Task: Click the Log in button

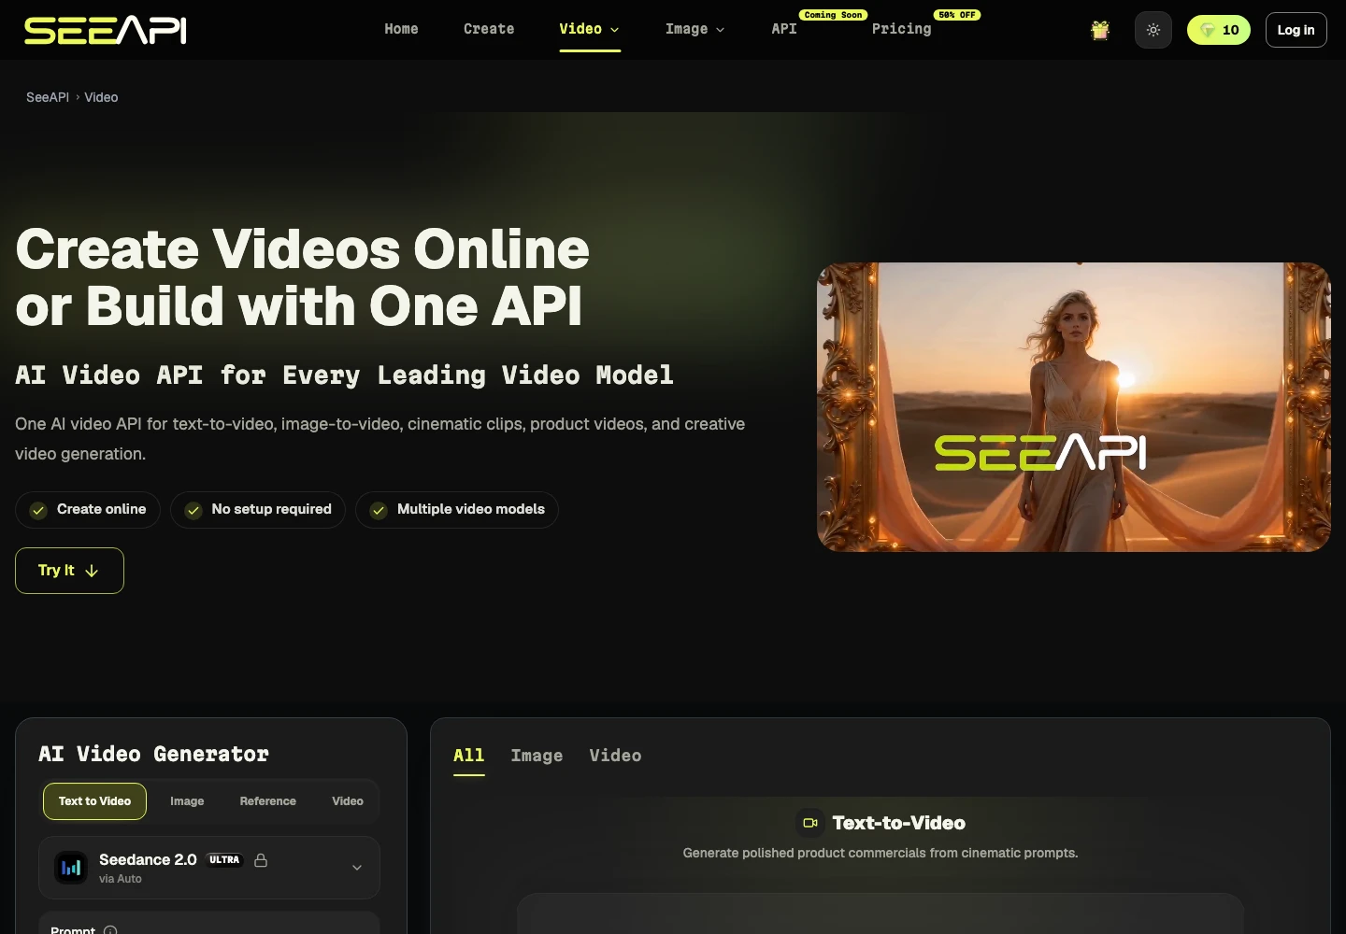Action: click(x=1296, y=30)
